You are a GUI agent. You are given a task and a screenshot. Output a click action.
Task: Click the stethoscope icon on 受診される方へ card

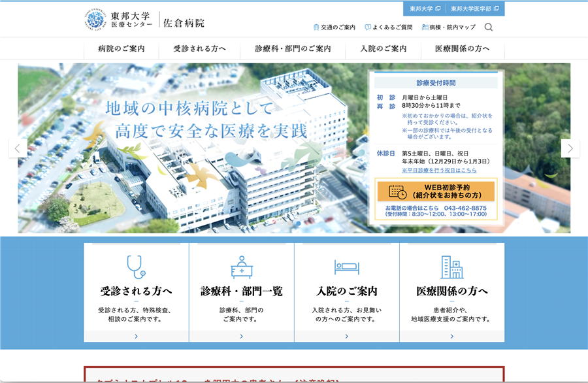tap(136, 267)
